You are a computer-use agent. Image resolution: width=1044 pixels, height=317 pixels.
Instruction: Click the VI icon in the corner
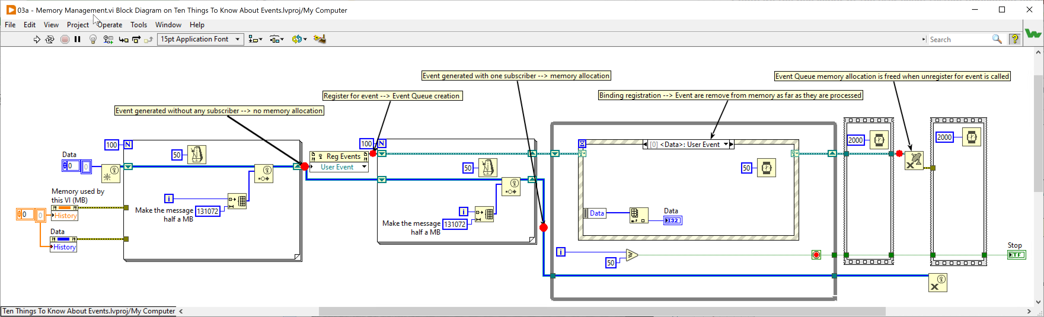point(1033,33)
